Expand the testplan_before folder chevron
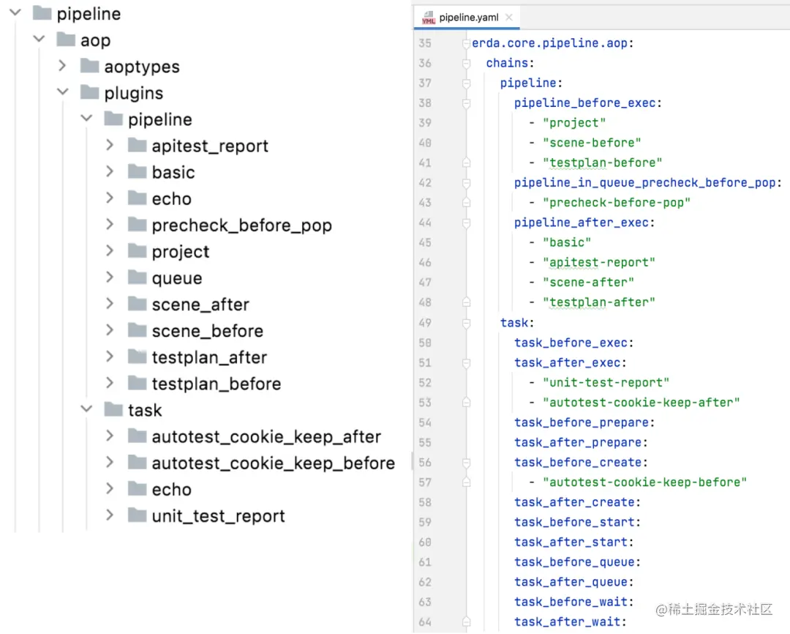The height and width of the screenshot is (634, 790). point(110,382)
